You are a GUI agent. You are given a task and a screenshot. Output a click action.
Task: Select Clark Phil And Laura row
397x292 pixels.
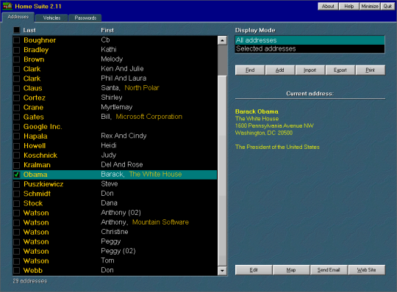pyautogui.click(x=115, y=79)
